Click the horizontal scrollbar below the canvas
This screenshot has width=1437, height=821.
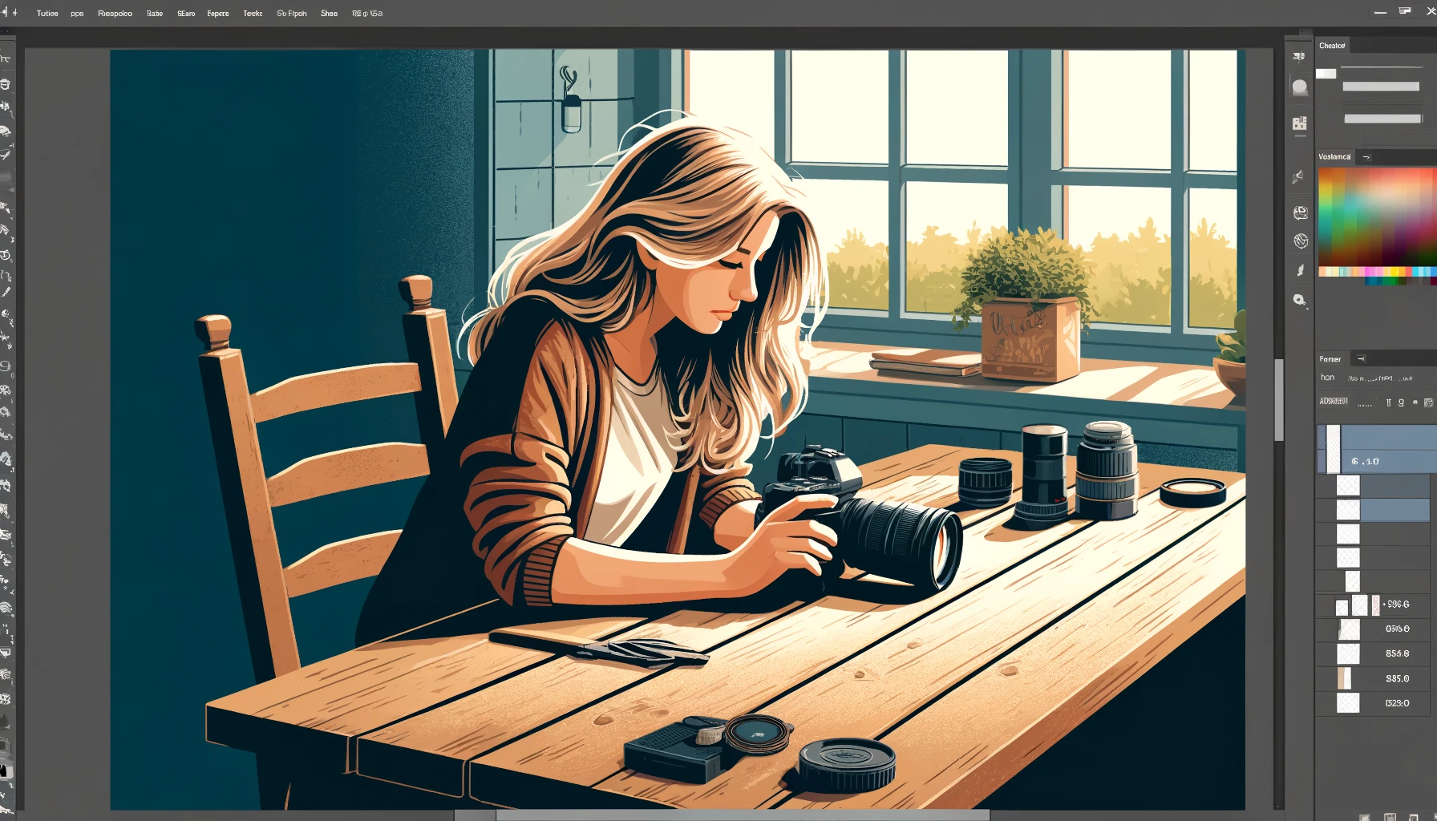[743, 815]
